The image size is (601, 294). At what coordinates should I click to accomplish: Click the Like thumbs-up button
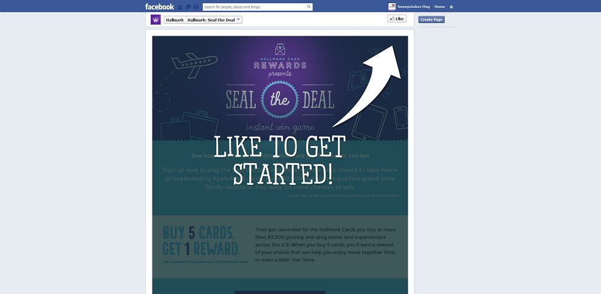[397, 19]
